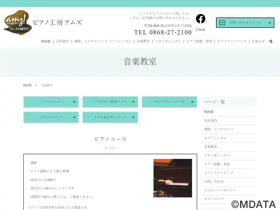The height and width of the screenshot is (210, 280).
Task: Click envelope icon on お問い合わせフォーム button
Action: click(x=222, y=23)
